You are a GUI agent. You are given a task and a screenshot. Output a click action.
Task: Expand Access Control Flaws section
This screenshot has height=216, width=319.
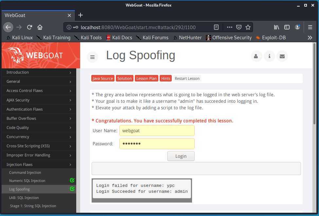coord(39,91)
